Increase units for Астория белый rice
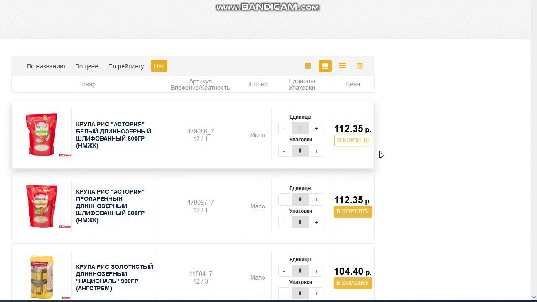537x302 pixels. pyautogui.click(x=316, y=128)
